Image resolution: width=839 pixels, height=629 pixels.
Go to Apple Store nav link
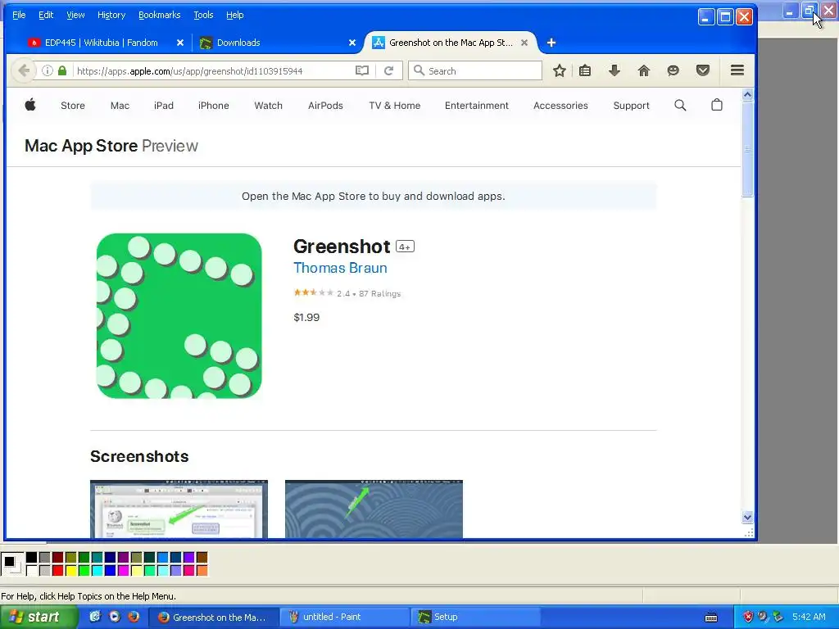pyautogui.click(x=73, y=106)
